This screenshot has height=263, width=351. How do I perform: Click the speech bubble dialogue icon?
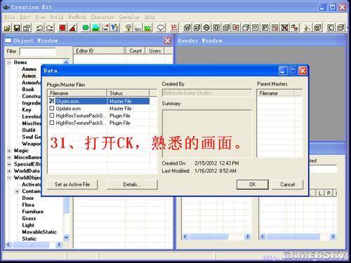[161, 28]
